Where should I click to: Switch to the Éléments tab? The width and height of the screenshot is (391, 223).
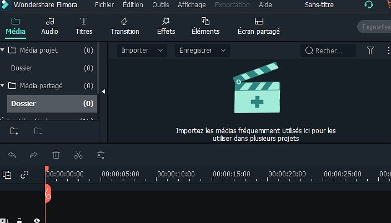[205, 27]
